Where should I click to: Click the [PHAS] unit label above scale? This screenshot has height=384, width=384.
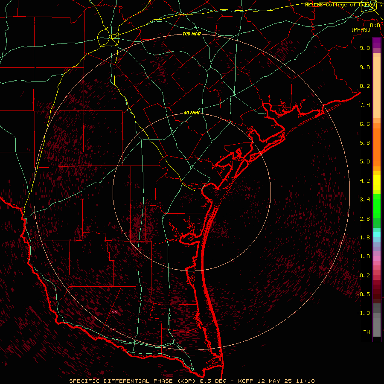(361, 29)
